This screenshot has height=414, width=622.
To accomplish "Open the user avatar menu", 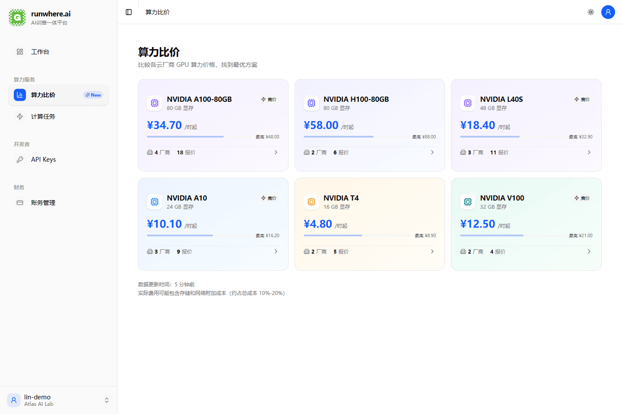I will pos(608,12).
